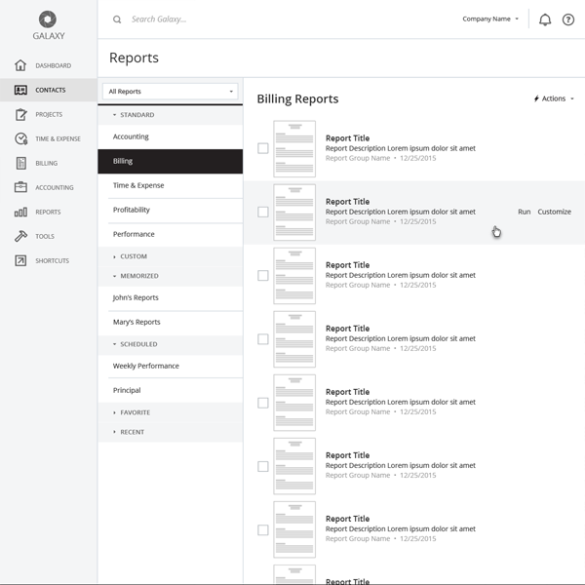Select Profitability report category
585x585 pixels.
(170, 210)
